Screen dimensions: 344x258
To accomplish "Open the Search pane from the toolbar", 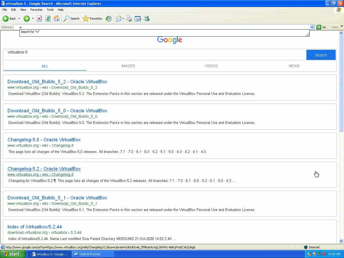I will pyautogui.click(x=71, y=19).
